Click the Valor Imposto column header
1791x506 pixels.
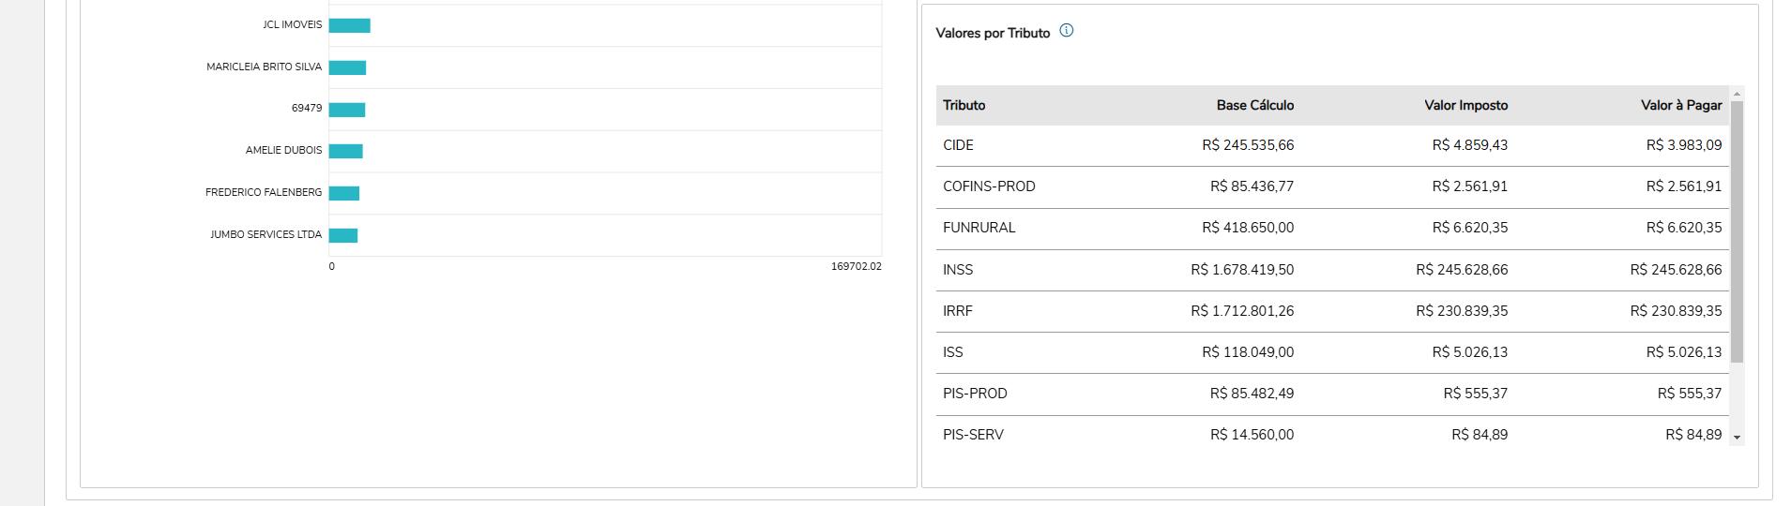pyautogui.click(x=1465, y=106)
